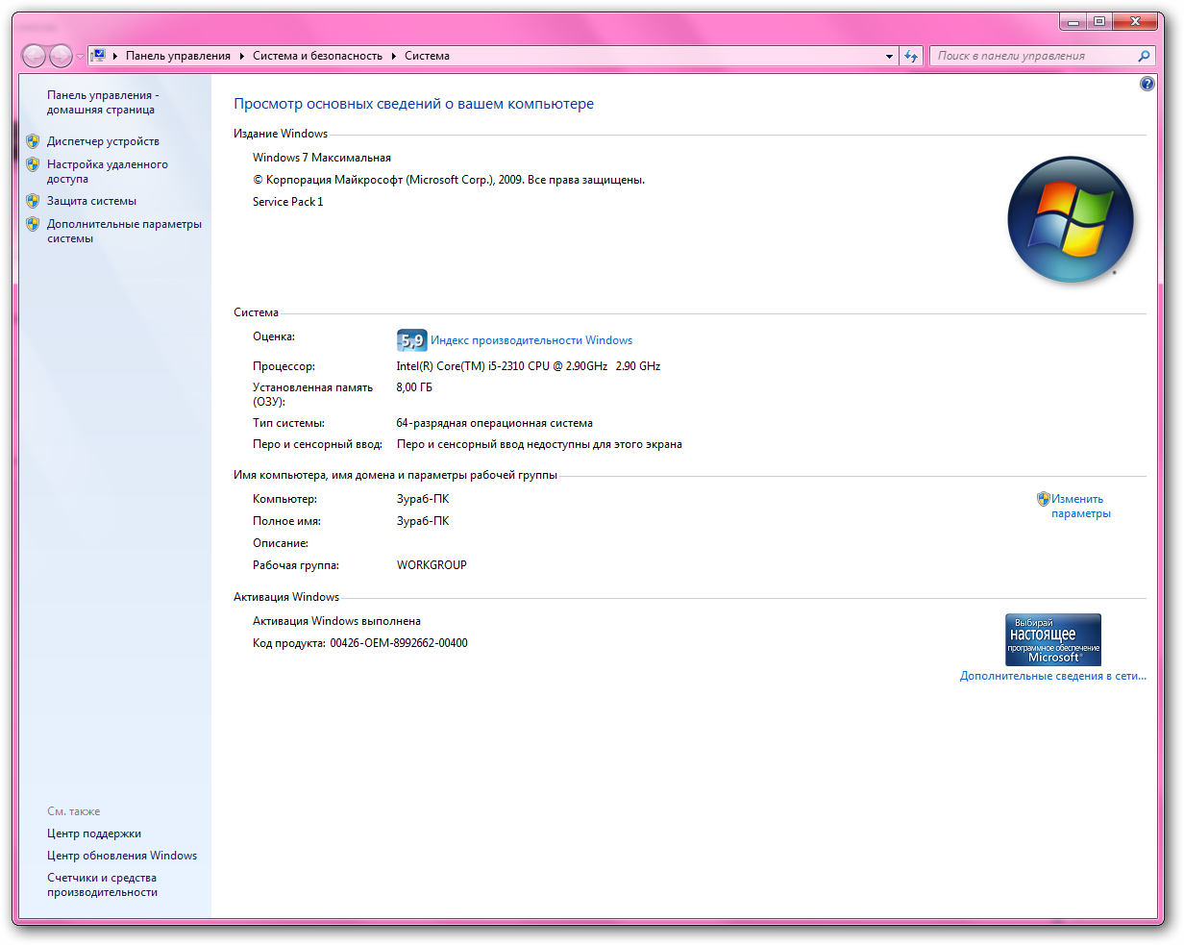Open Защита системы link
The width and height of the screenshot is (1184, 945).
[91, 201]
